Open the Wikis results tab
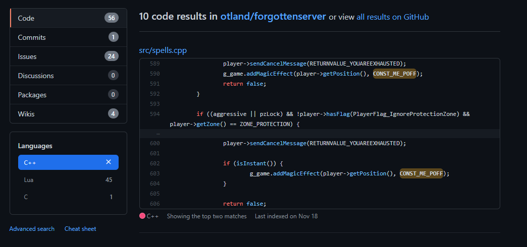527x247 pixels. click(x=69, y=114)
